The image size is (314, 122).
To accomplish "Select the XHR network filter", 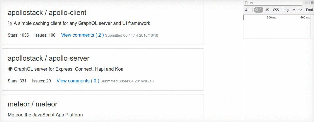I will click(259, 10).
